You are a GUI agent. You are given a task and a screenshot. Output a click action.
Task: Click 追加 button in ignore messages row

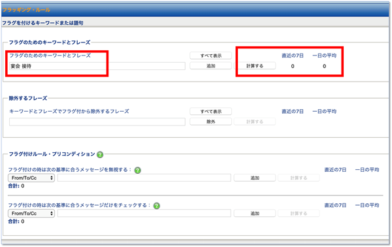pos(255,178)
